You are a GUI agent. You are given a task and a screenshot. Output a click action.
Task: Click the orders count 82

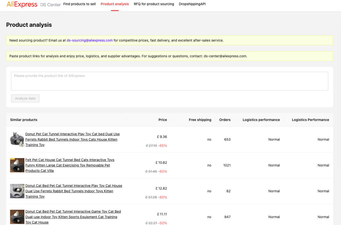pyautogui.click(x=228, y=191)
